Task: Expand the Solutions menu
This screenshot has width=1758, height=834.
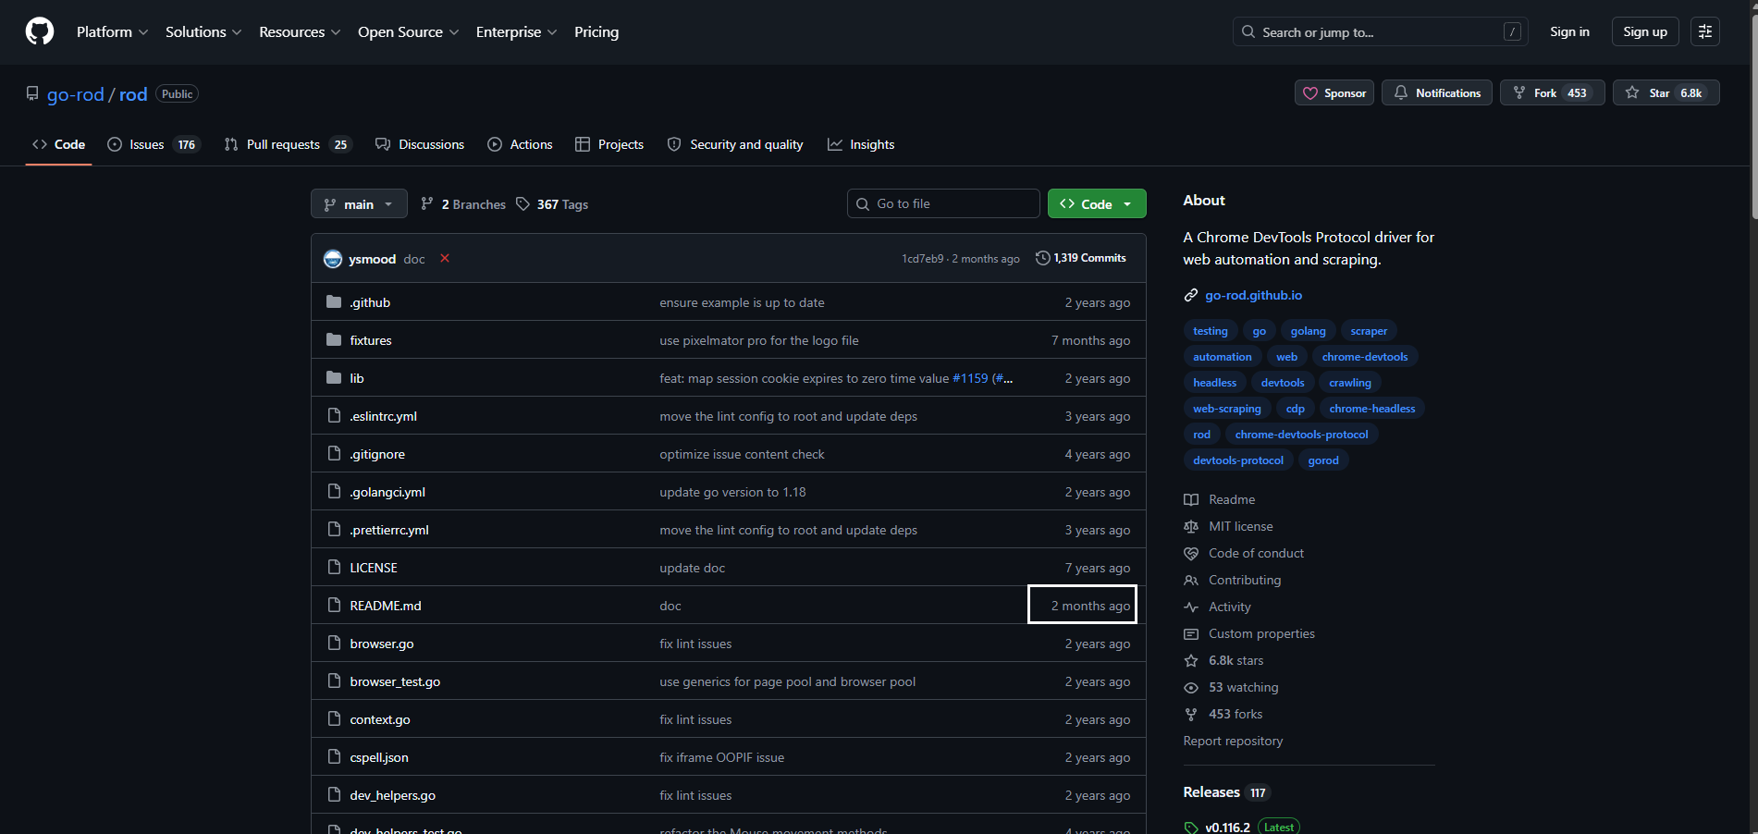Action: [203, 31]
